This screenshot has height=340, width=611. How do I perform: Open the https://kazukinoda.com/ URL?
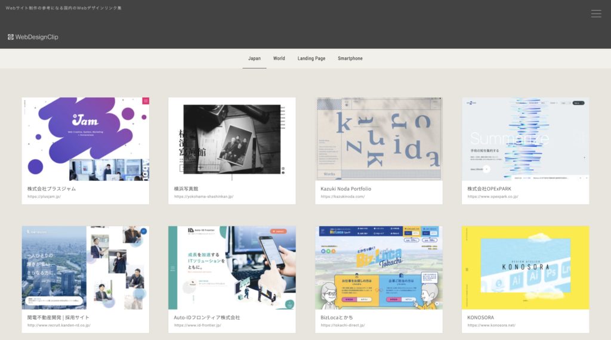tap(343, 197)
